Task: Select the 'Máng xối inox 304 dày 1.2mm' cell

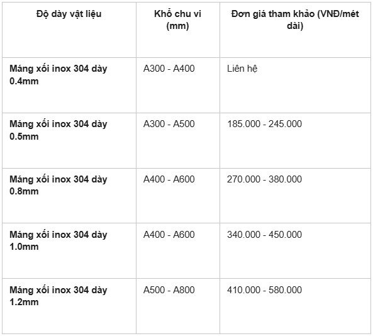Action: (69, 306)
